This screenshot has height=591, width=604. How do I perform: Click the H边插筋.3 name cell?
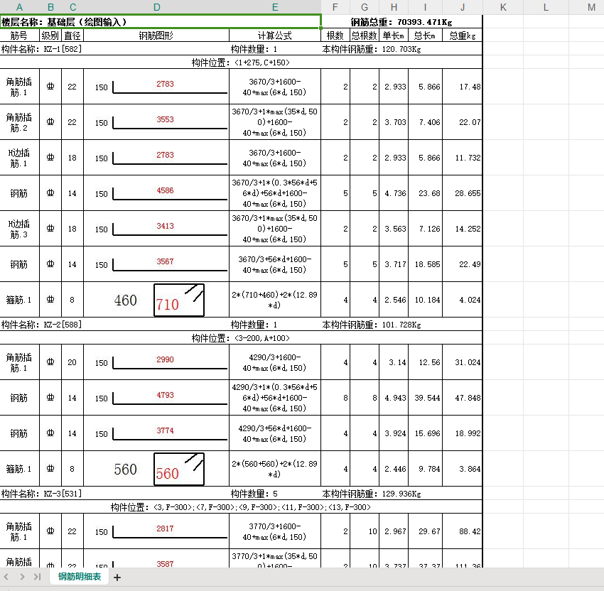(x=19, y=229)
